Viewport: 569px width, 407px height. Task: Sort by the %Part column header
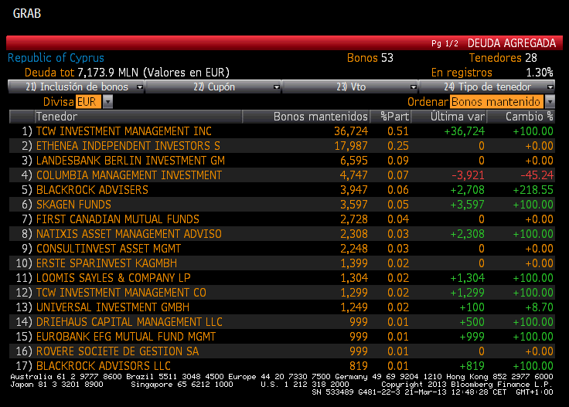point(390,117)
